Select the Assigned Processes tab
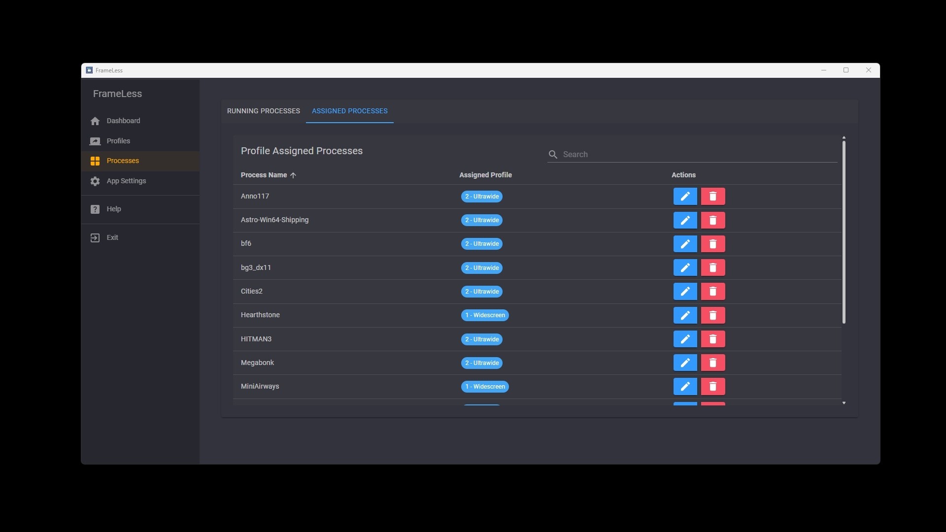The width and height of the screenshot is (946, 532). pos(349,111)
